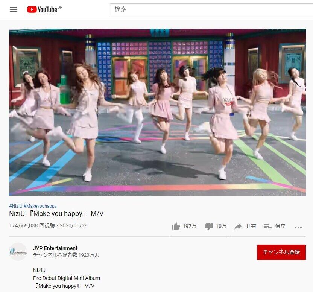Subscribe with the チャンネル登録 button
Image resolution: width=313 pixels, height=292 pixels.
281,252
